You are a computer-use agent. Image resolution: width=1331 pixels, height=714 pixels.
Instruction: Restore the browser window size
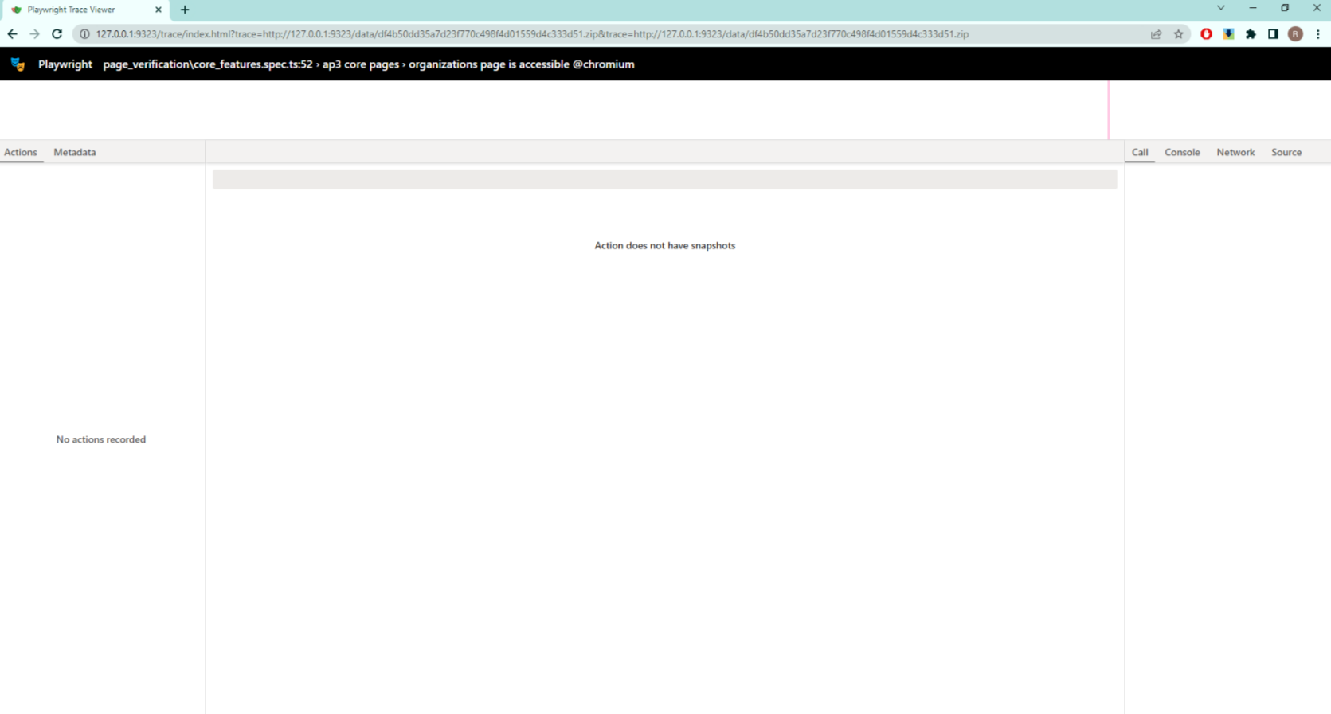pos(1285,8)
